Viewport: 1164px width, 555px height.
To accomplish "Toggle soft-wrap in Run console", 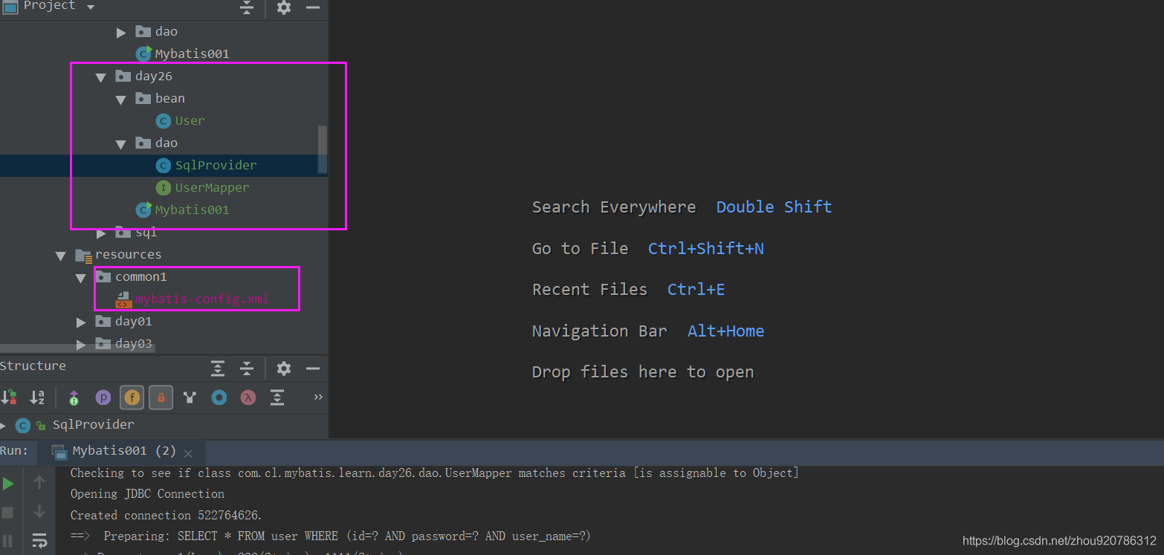I will coord(39,540).
